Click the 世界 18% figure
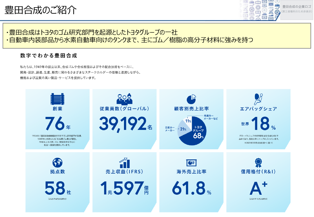 258,124
